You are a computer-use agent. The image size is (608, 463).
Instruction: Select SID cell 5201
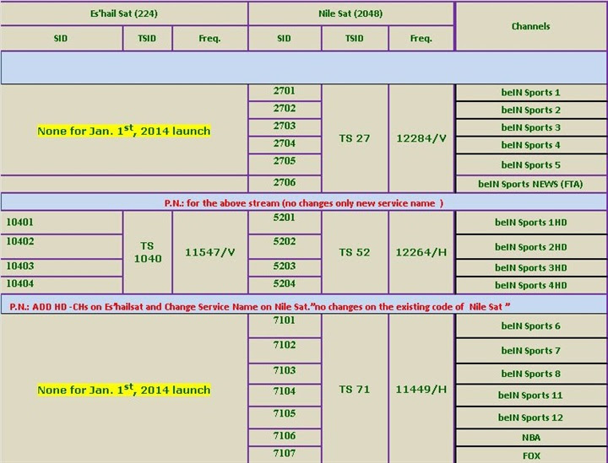[285, 222]
